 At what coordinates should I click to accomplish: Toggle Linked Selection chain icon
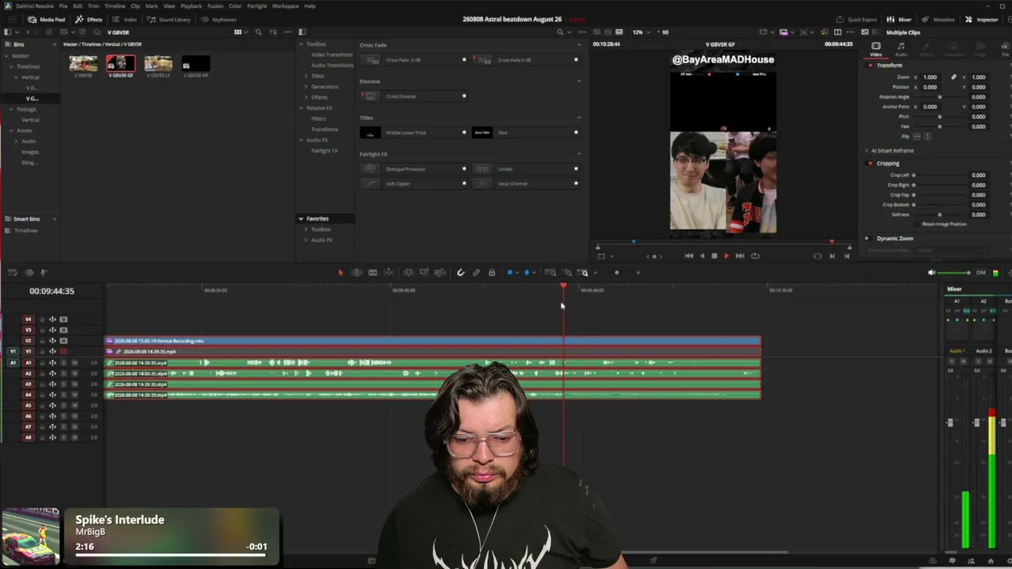476,273
